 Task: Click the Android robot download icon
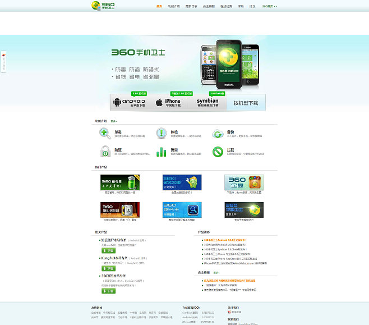[x=117, y=102]
